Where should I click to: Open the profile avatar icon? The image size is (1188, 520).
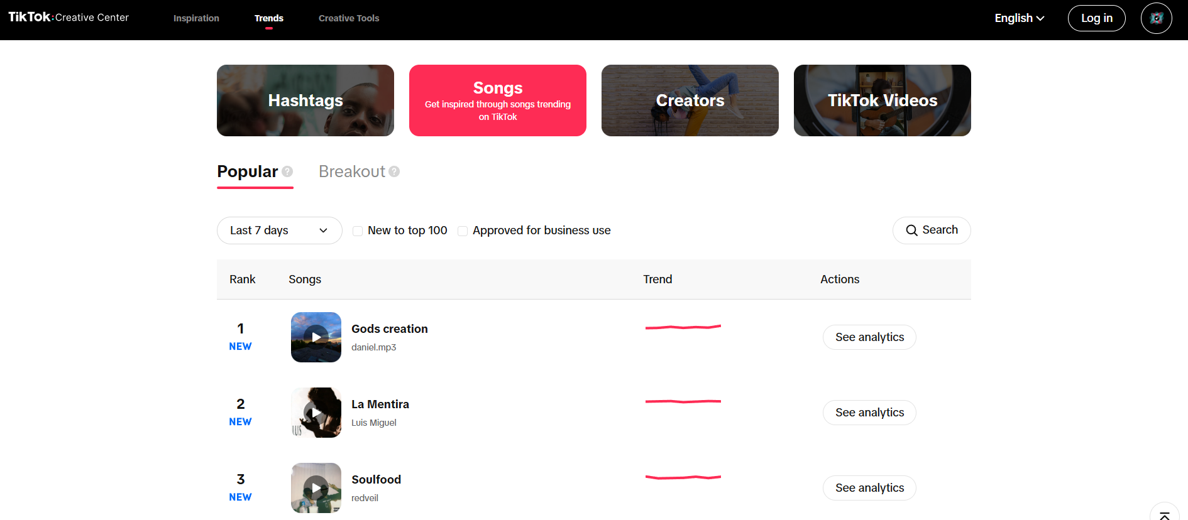tap(1156, 18)
